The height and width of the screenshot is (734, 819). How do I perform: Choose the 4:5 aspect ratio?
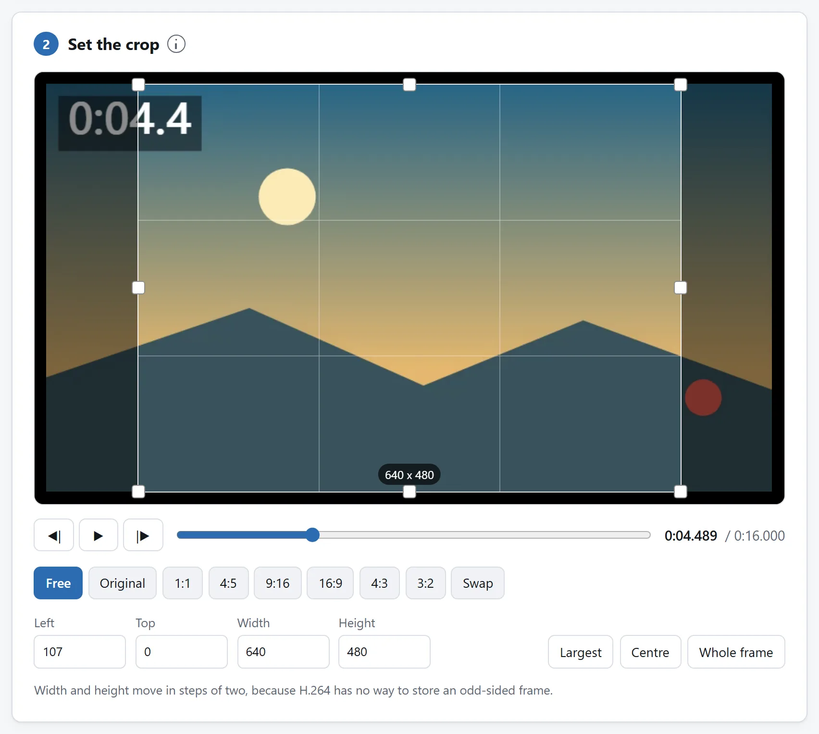point(228,583)
